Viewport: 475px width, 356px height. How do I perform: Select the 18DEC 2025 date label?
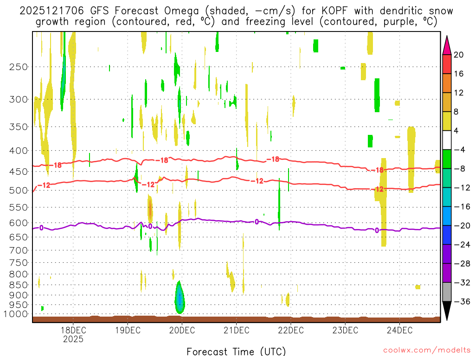pos(73,334)
